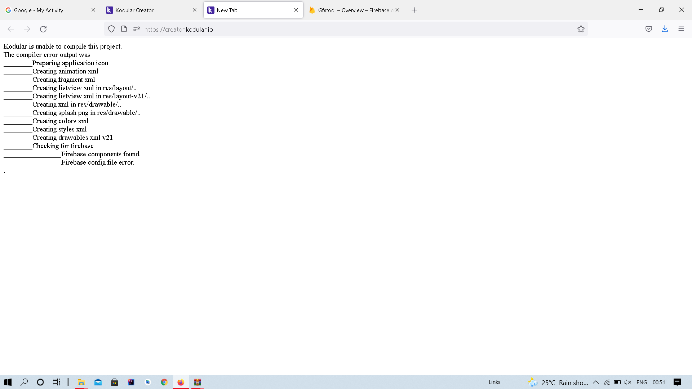Click the page info document icon
Image resolution: width=692 pixels, height=389 pixels.
coord(124,29)
